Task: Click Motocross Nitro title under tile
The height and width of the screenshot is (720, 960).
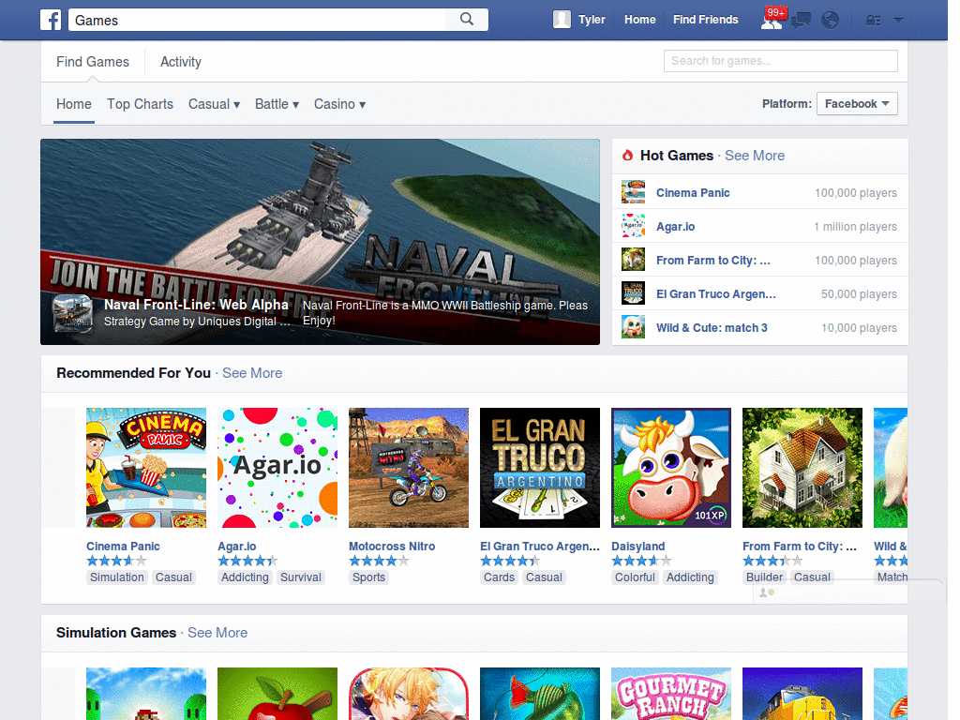Action: 392,547
